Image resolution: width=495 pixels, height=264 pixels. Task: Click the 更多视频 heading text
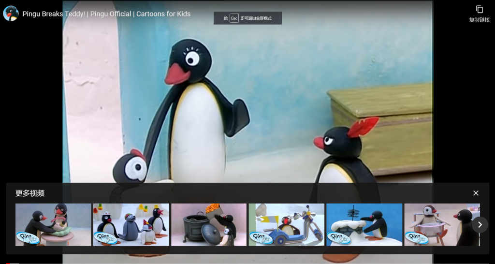point(30,193)
